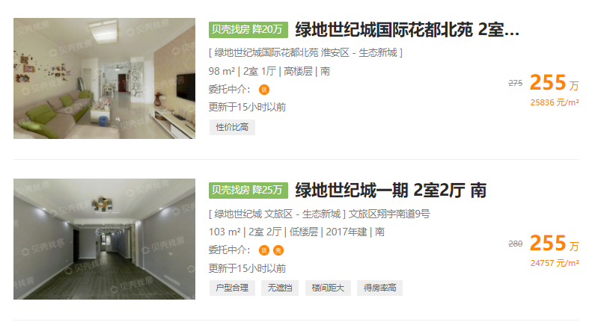Click the first listing's 255 万 price
598x328 pixels.
point(554,83)
